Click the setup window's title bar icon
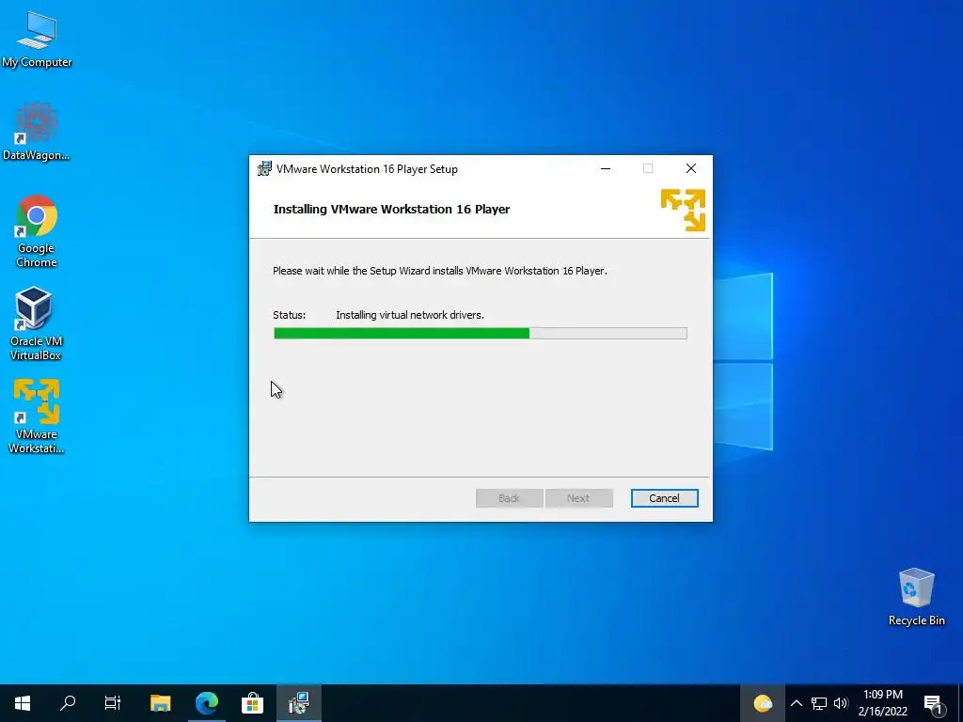The height and width of the screenshot is (722, 963). point(264,169)
